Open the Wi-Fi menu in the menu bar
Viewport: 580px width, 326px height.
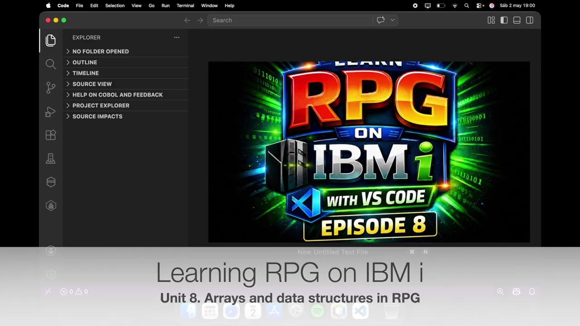[x=454, y=5]
